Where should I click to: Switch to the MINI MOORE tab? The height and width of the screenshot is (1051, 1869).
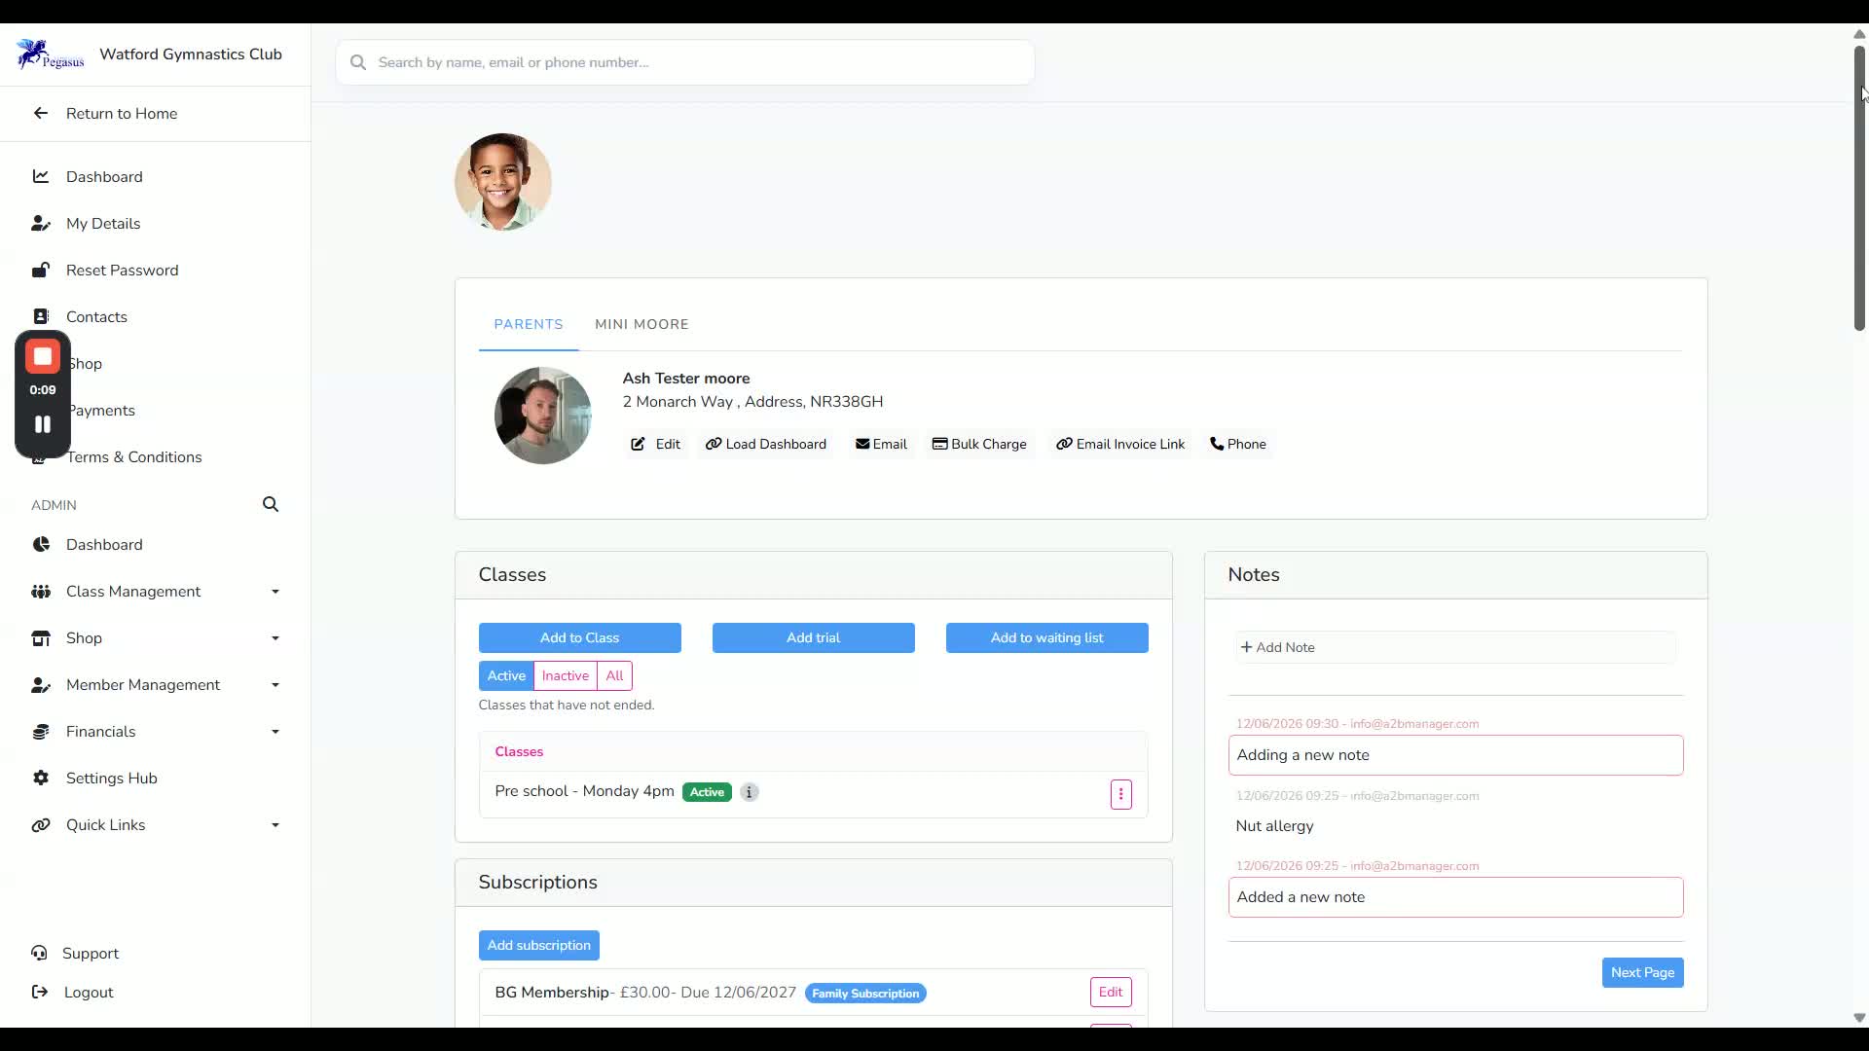[641, 324]
